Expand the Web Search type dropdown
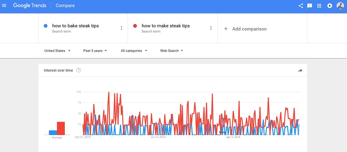The width and height of the screenshot is (347, 152). (x=172, y=50)
